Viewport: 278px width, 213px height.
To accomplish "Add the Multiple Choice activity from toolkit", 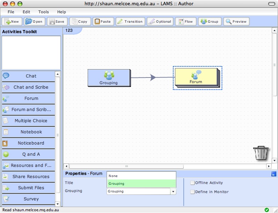I will pos(31,121).
